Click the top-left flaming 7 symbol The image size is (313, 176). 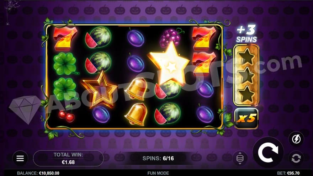[65, 38]
